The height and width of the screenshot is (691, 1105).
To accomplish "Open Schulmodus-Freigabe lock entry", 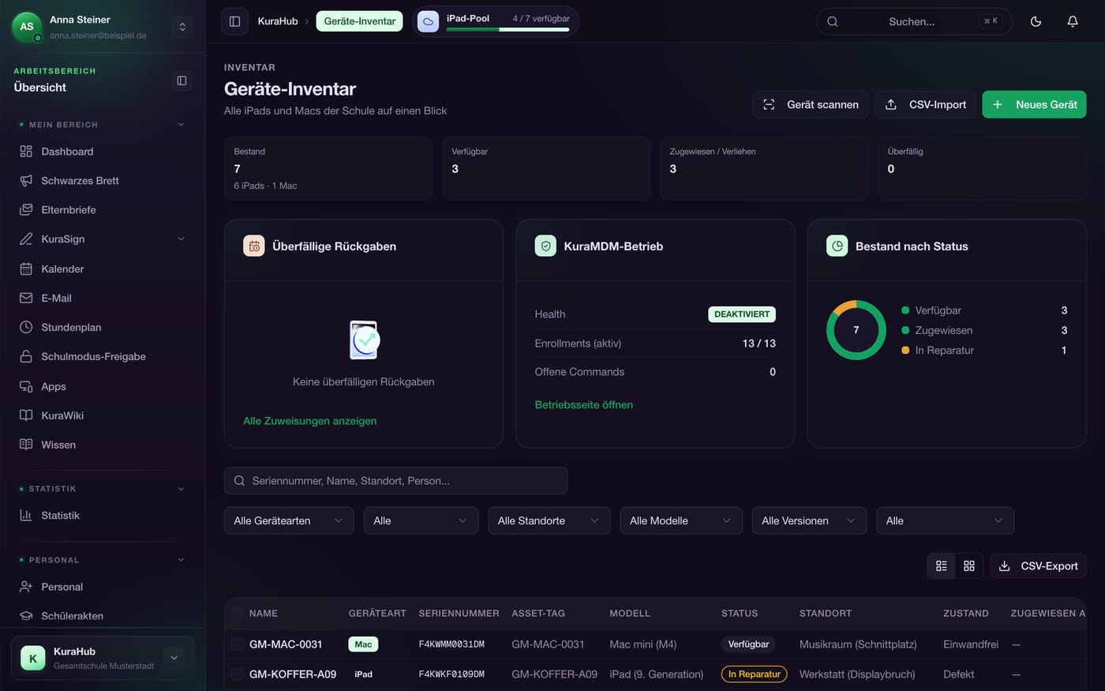I will tap(103, 357).
